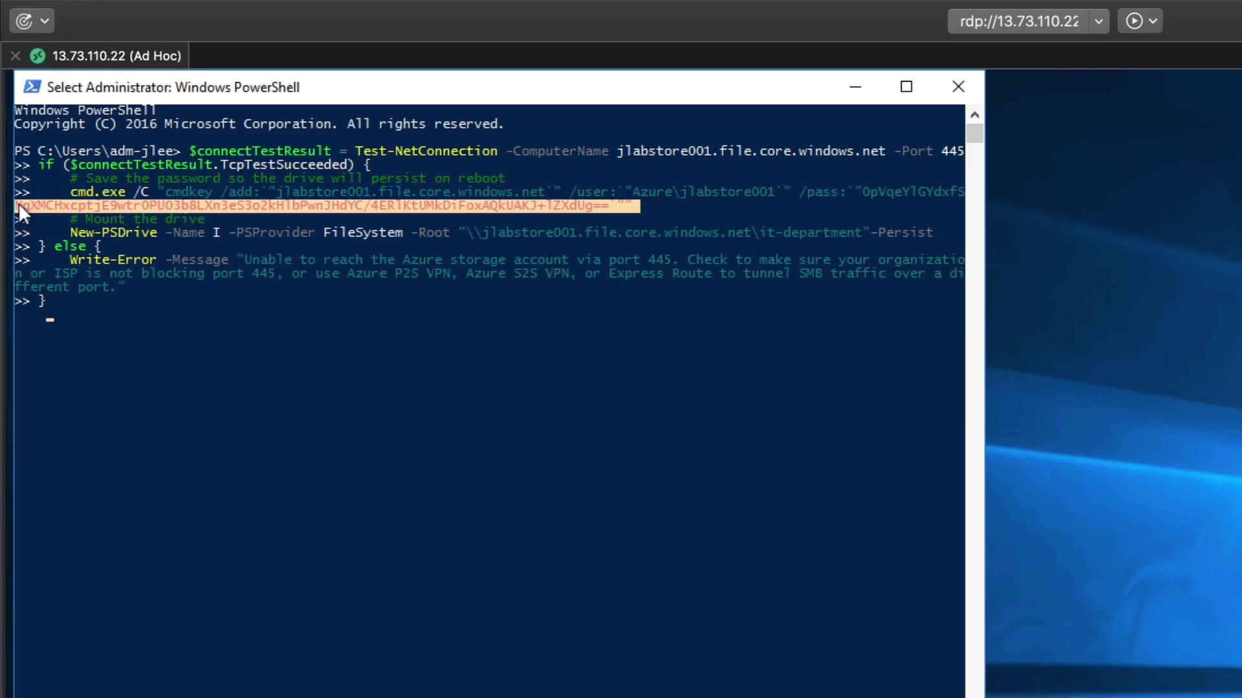Minimize the Windows PowerShell window
This screenshot has width=1242, height=698.
[855, 87]
